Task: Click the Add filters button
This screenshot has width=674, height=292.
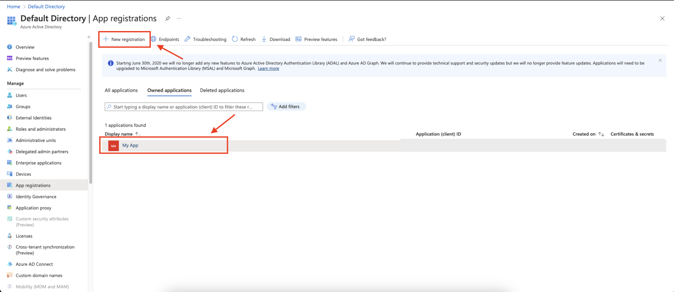Action: point(286,106)
